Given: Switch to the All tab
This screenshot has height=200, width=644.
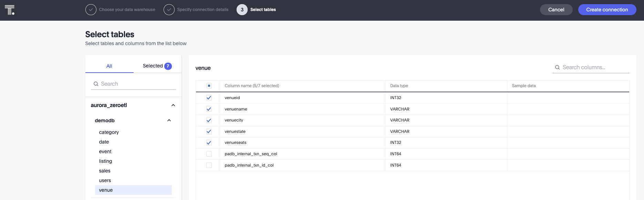Looking at the screenshot, I should pos(109,66).
